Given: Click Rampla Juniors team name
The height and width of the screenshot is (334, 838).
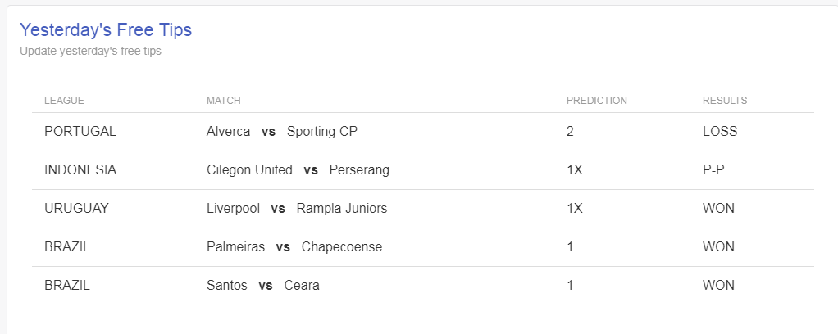Looking at the screenshot, I should (x=341, y=208).
